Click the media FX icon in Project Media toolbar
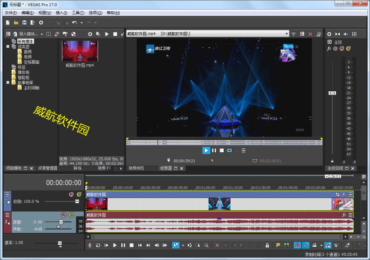This screenshot has height=260, width=370. click(99, 34)
